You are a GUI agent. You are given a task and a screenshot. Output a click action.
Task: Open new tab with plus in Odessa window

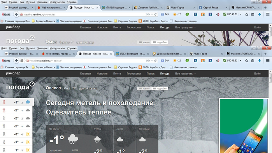[x=265, y=54]
